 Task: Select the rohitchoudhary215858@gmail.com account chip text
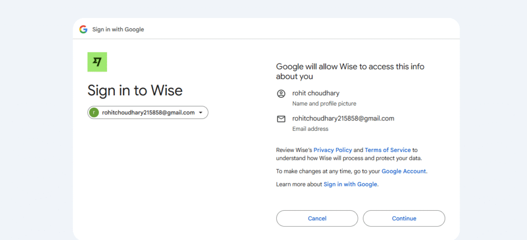[x=148, y=112]
